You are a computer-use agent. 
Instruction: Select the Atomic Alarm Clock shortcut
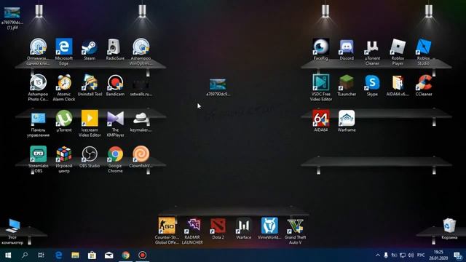tap(63, 87)
